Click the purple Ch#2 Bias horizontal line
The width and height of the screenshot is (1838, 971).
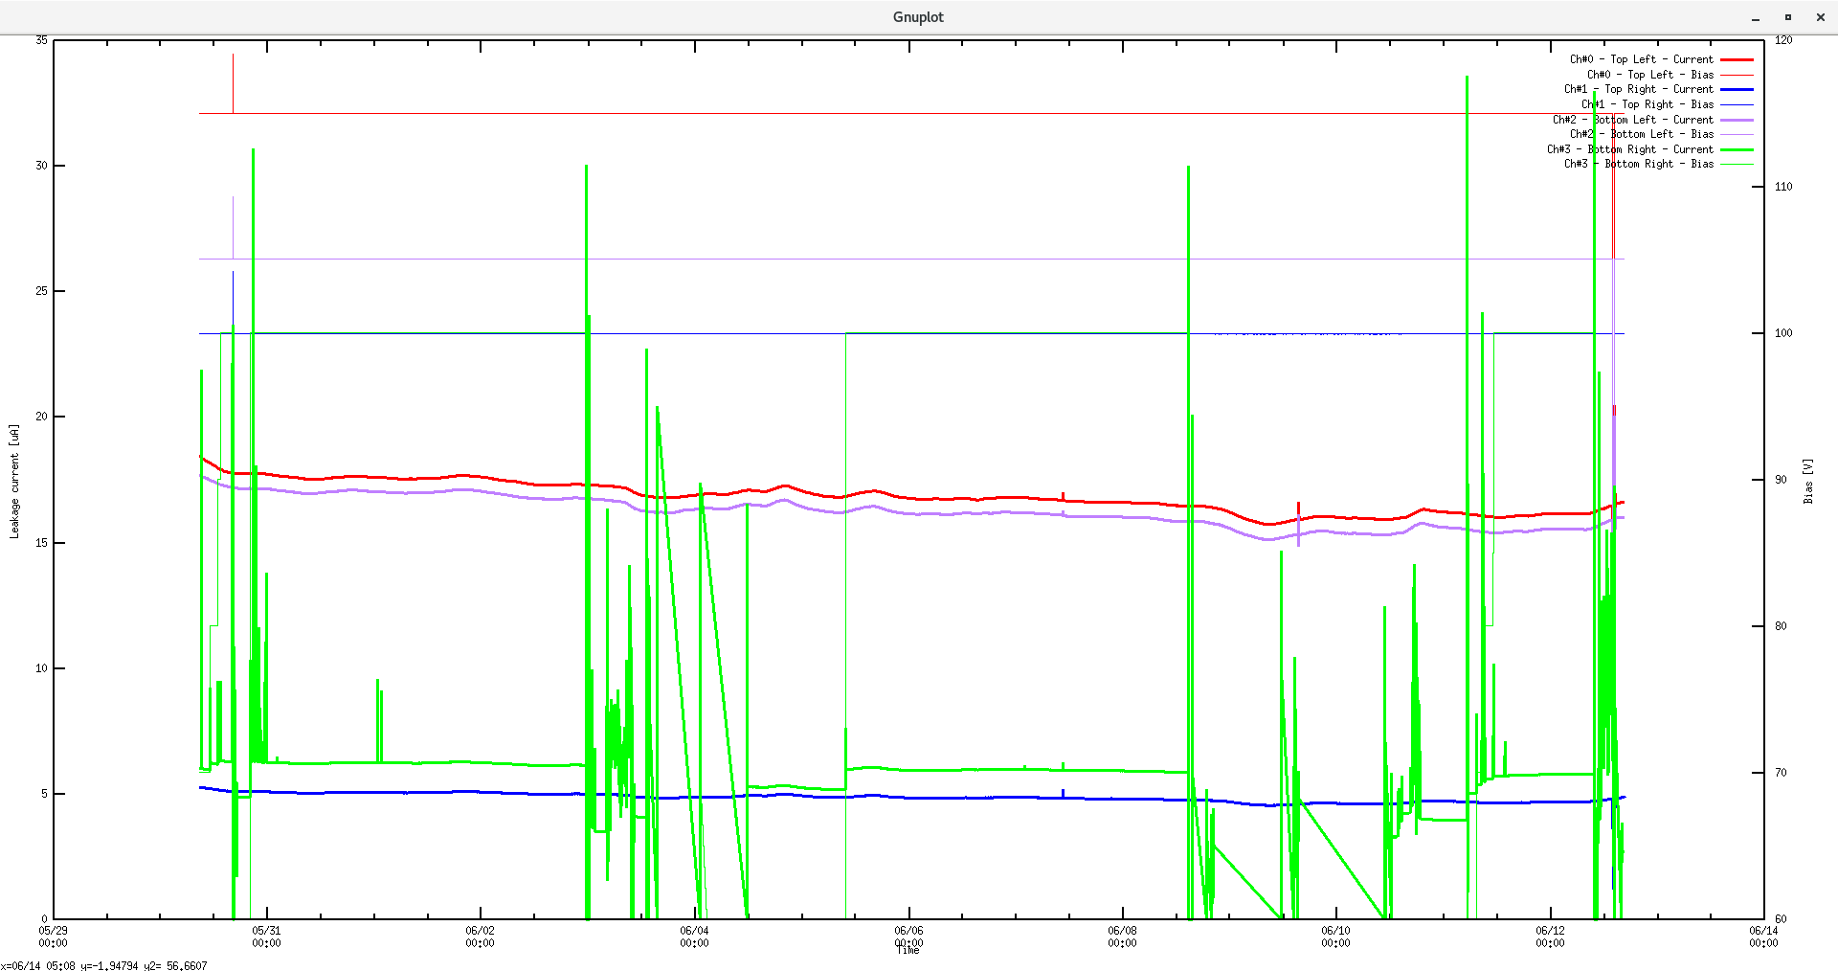(x=766, y=258)
